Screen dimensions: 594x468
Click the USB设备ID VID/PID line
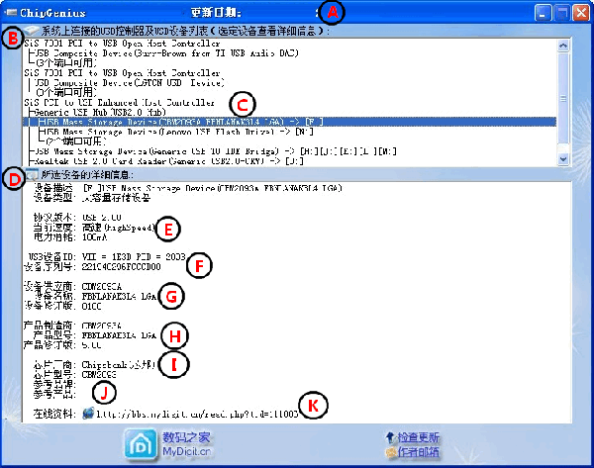click(107, 256)
